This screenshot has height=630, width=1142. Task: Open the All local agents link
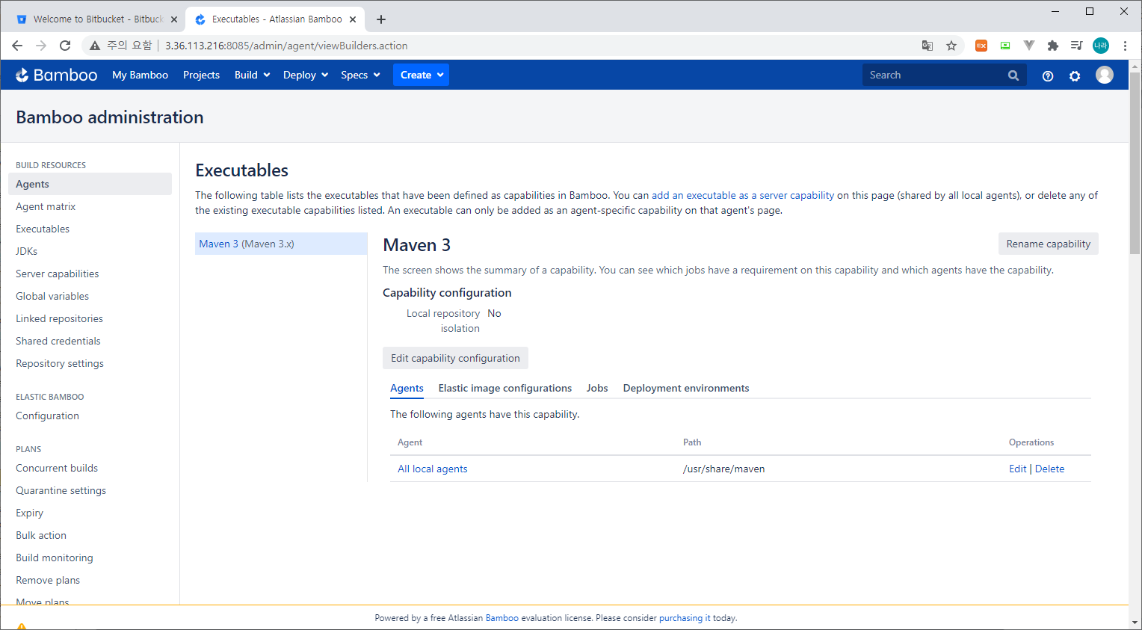[x=433, y=469]
